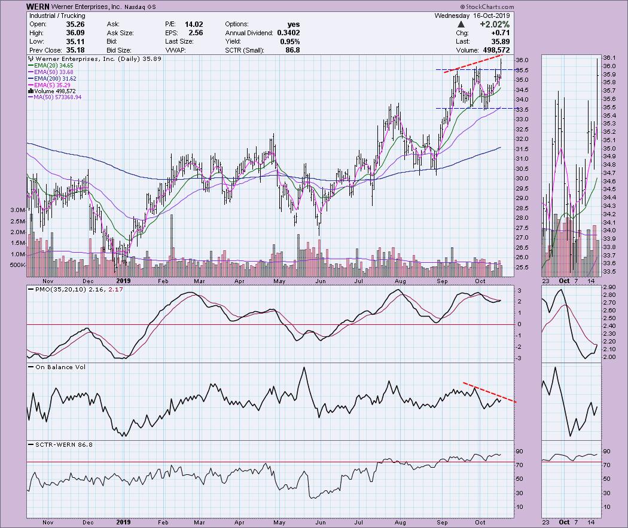The width and height of the screenshot is (628, 528).
Task: Click the candlestick icon beside the Daily legend
Action: tap(31, 59)
